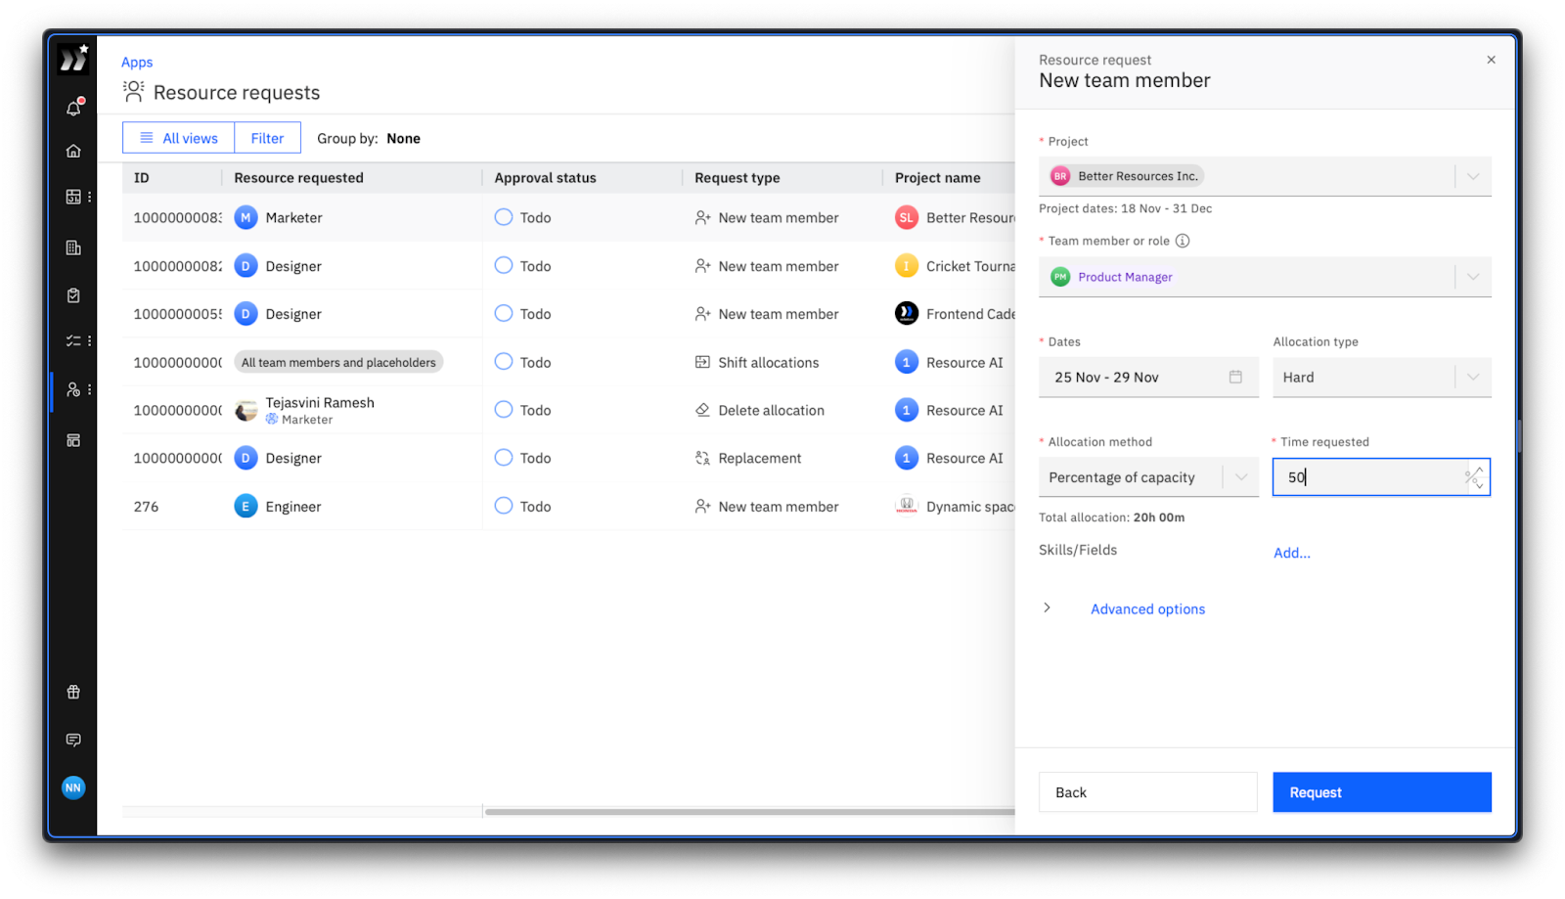This screenshot has width=1565, height=899.
Task: Open the Project dropdown chevron
Action: tap(1472, 176)
